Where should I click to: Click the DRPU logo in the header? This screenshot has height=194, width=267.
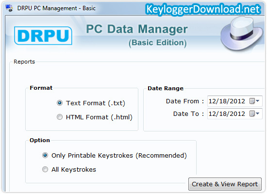43,36
